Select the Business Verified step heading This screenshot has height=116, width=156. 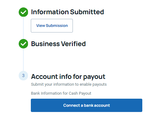[58, 44]
